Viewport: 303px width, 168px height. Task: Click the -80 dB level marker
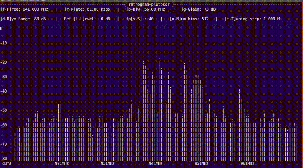[x=4, y=158]
